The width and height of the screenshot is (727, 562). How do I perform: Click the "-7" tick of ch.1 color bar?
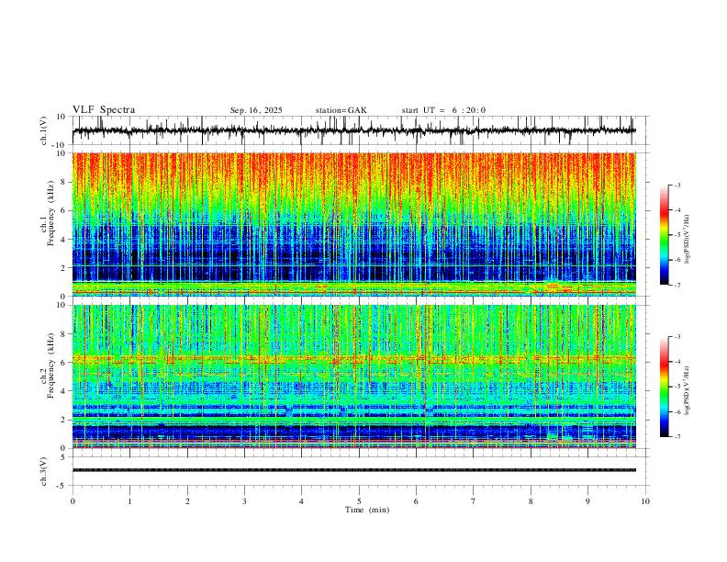tap(677, 286)
